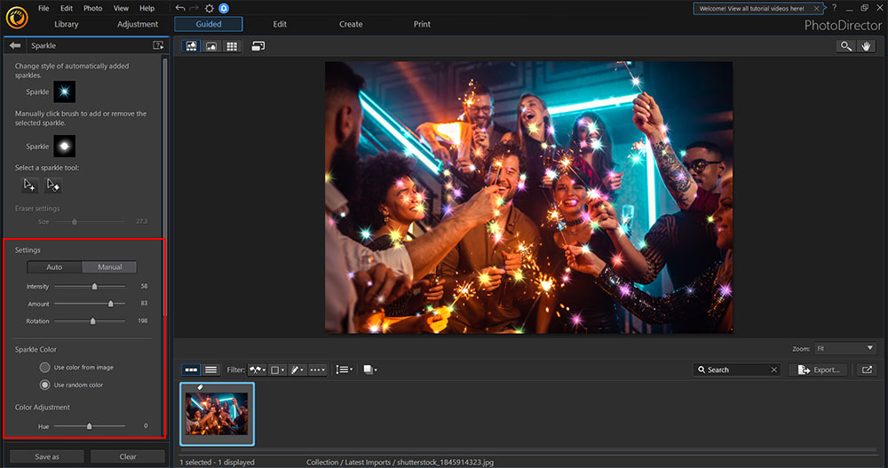This screenshot has width=888, height=468.
Task: Click the question mark help icon
Action: click(834, 8)
